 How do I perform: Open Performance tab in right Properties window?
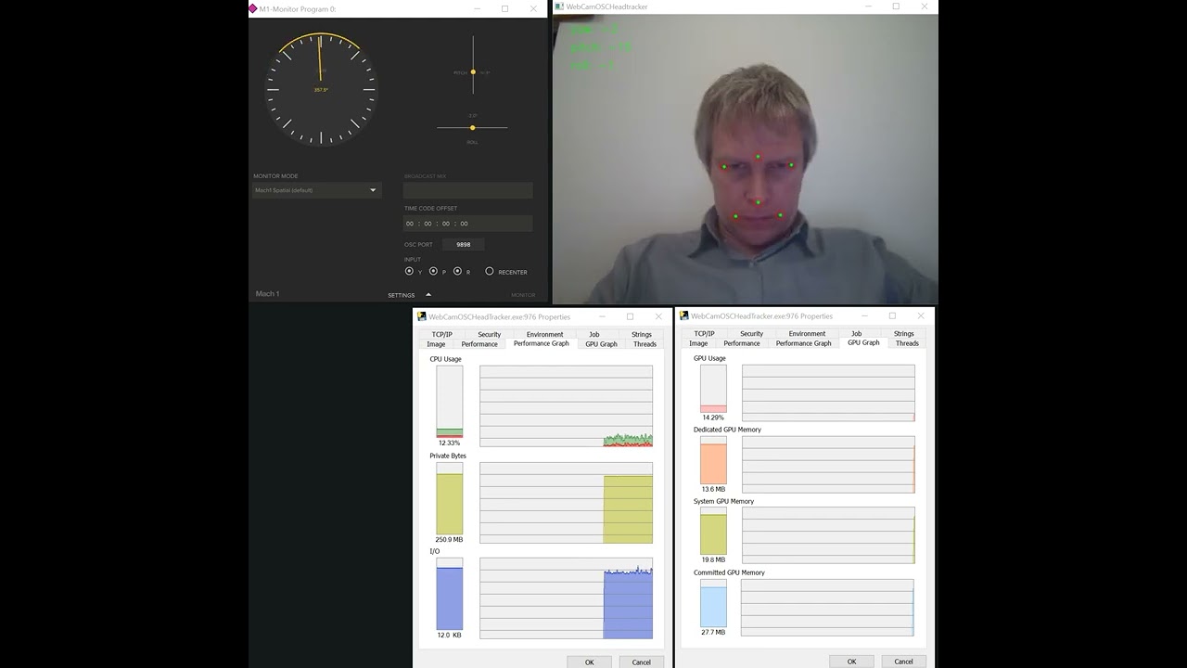742,343
